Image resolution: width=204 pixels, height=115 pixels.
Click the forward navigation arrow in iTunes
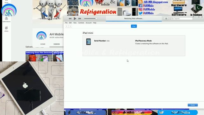point(70,26)
